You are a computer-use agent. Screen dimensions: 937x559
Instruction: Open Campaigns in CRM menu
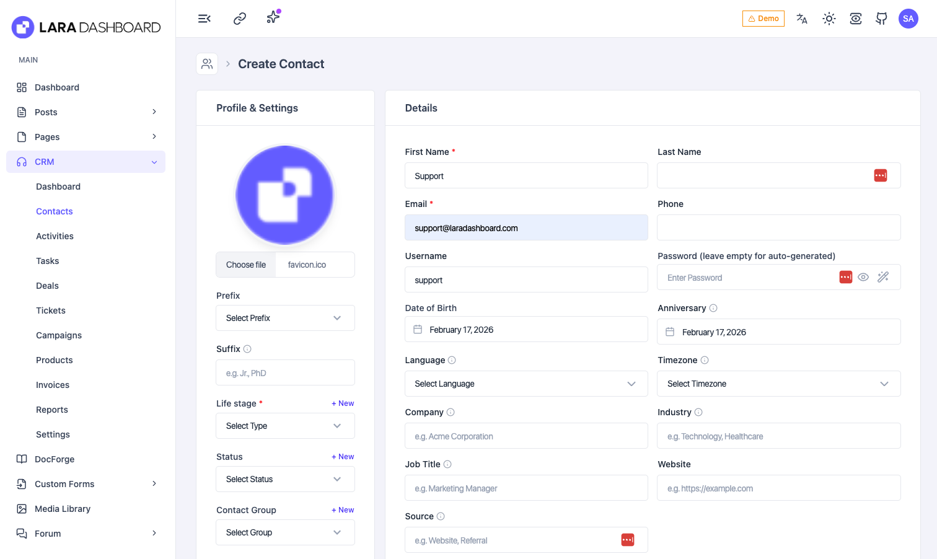click(59, 335)
